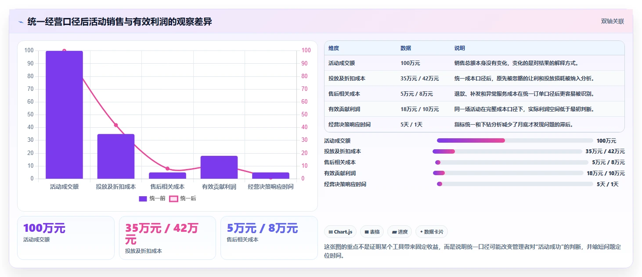The height and width of the screenshot is (277, 642).
Task: Click the 有效贡献利润 table row label
Action: coord(344,109)
